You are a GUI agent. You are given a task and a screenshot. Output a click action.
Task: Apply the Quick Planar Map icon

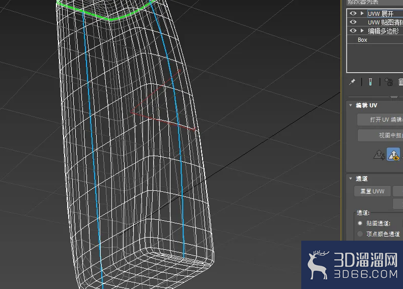pos(379,155)
